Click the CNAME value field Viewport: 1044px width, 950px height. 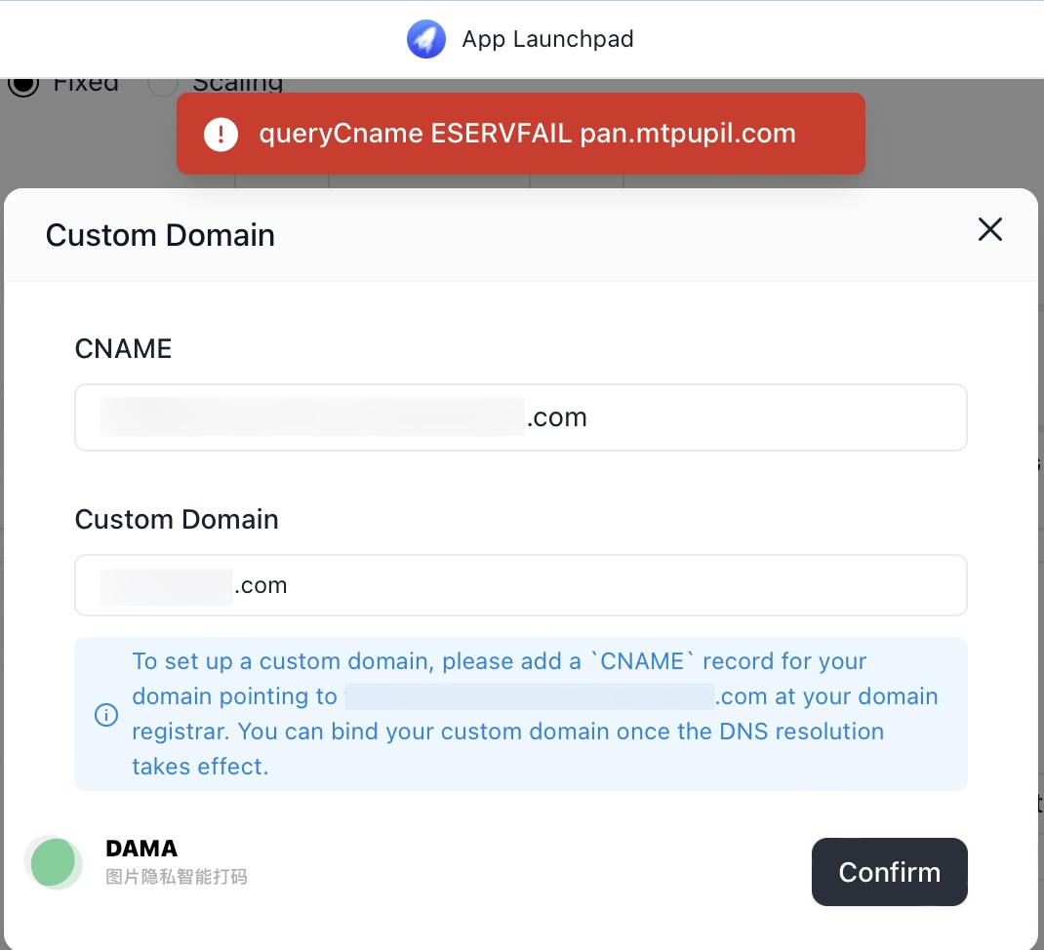[521, 417]
